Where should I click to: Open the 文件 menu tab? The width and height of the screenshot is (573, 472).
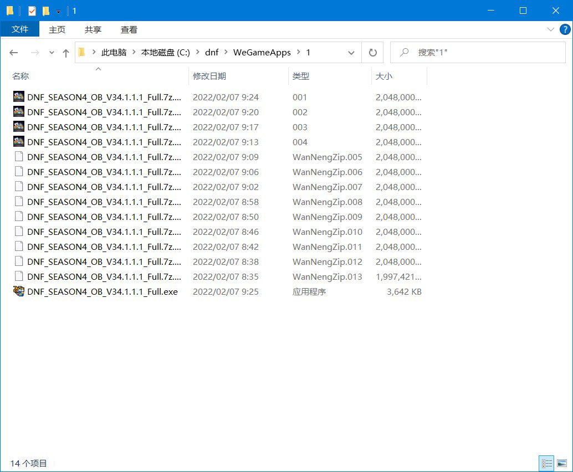20,29
